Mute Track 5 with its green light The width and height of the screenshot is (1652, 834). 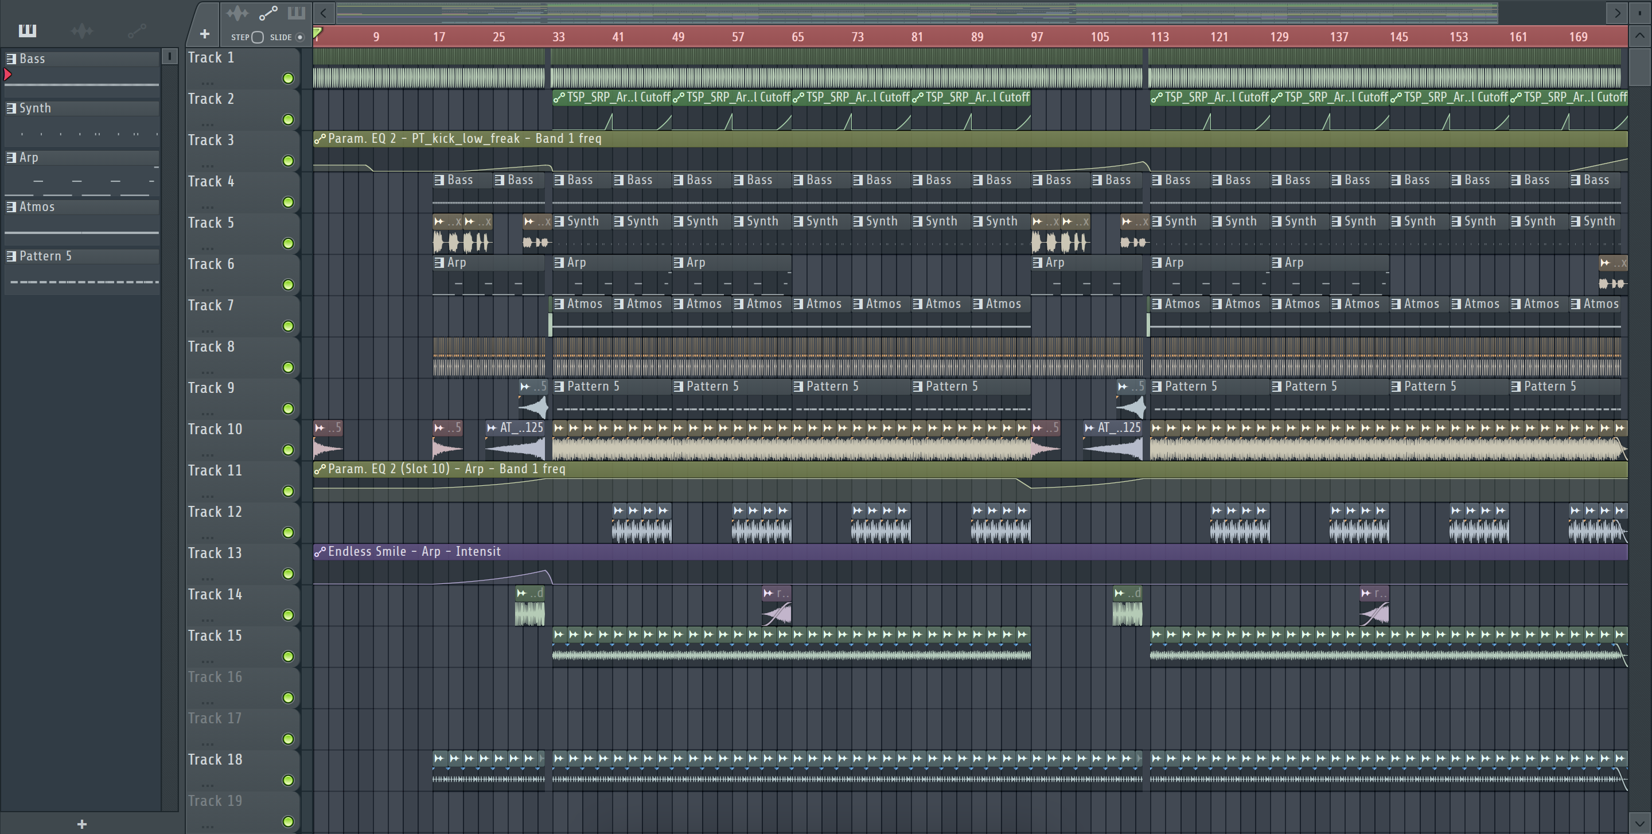pos(288,244)
